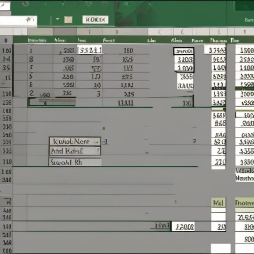
Task: Select column header "C"
Action: (x=182, y=32)
